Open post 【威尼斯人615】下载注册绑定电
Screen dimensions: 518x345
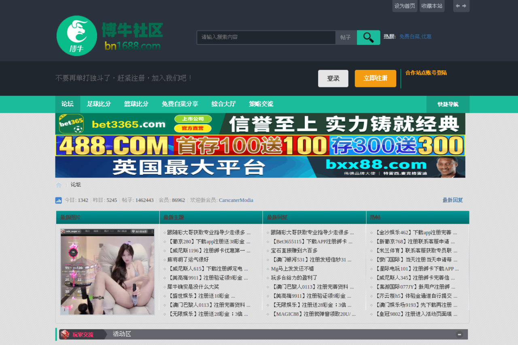click(x=208, y=269)
